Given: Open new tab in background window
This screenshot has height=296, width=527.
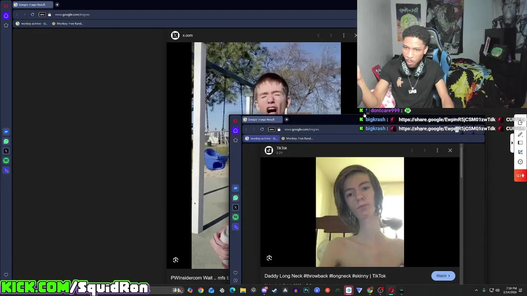Looking at the screenshot, I should [57, 5].
